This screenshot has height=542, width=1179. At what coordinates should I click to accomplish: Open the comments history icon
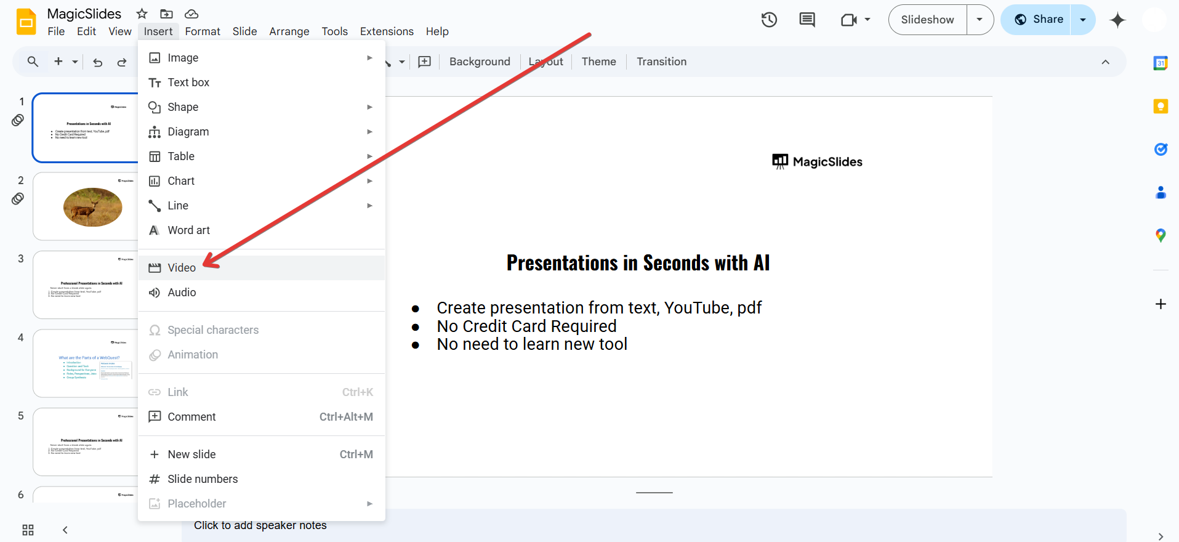tap(807, 20)
